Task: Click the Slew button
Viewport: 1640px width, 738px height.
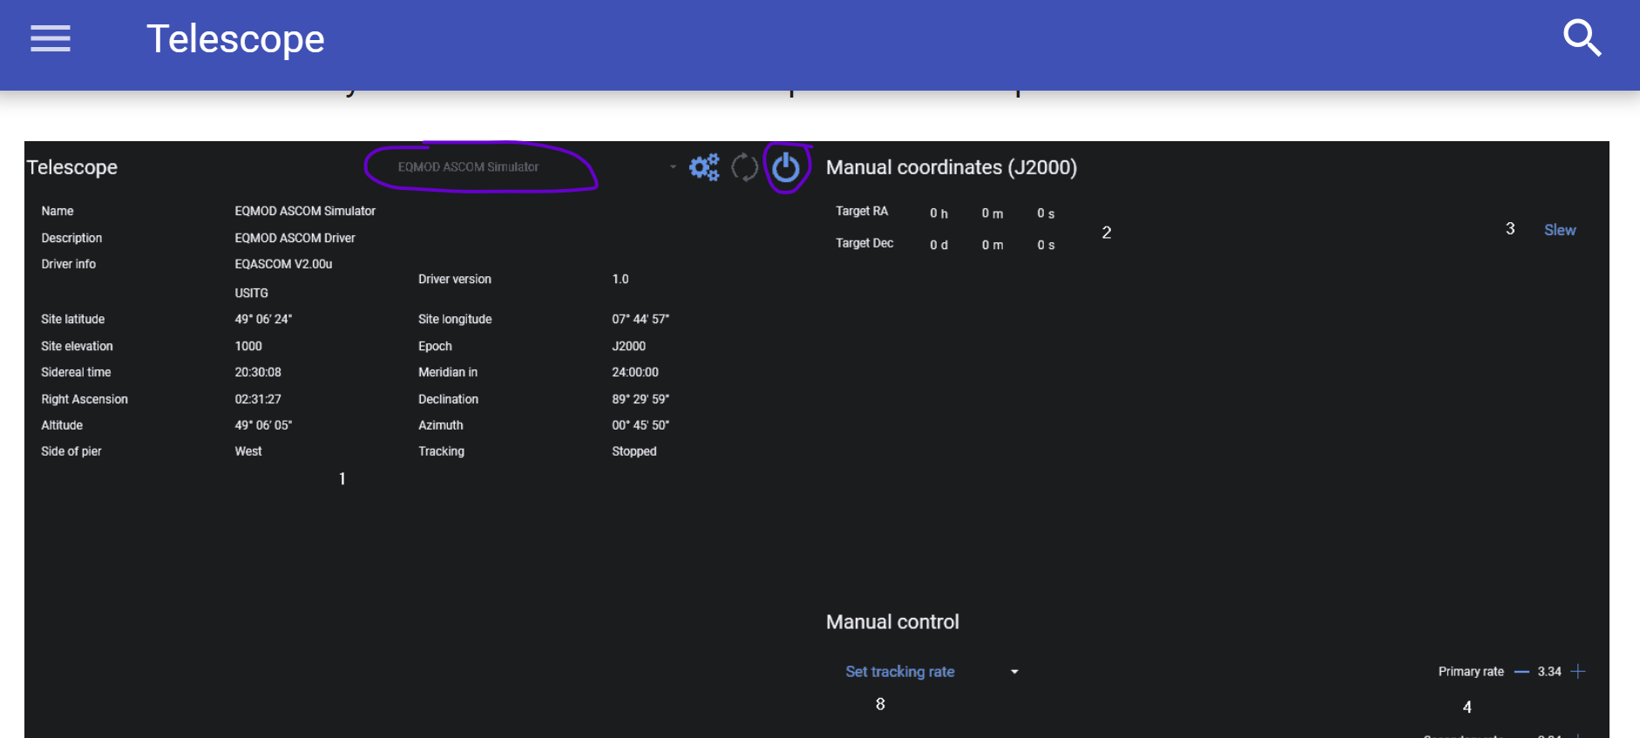Action: (x=1560, y=230)
